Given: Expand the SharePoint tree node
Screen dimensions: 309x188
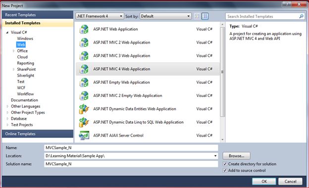Looking at the screenshot, I should click(13, 69).
